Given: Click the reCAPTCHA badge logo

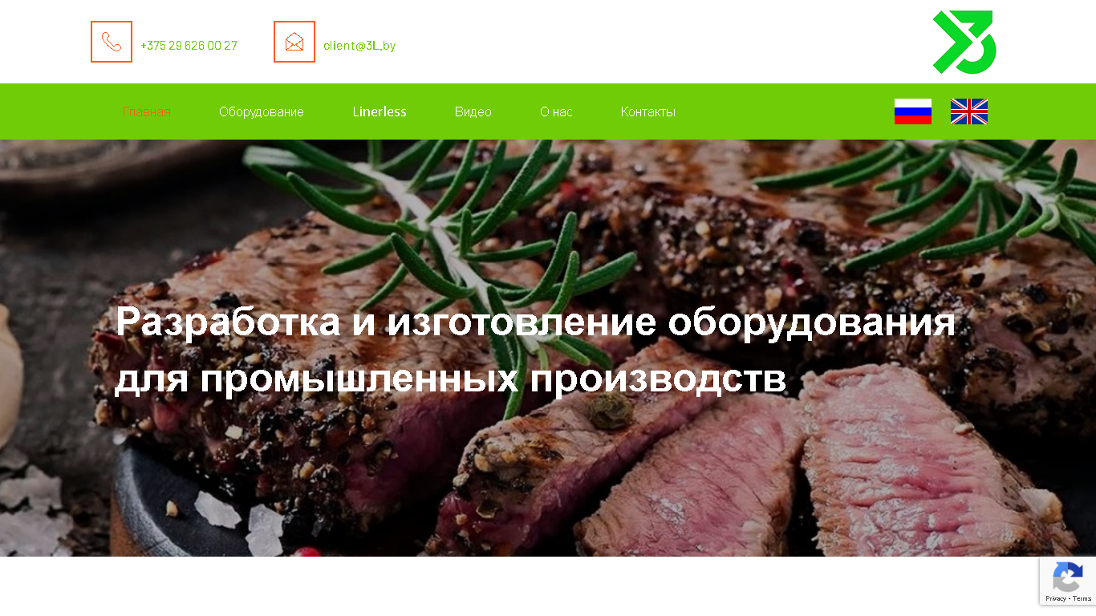Looking at the screenshot, I should 1068,577.
